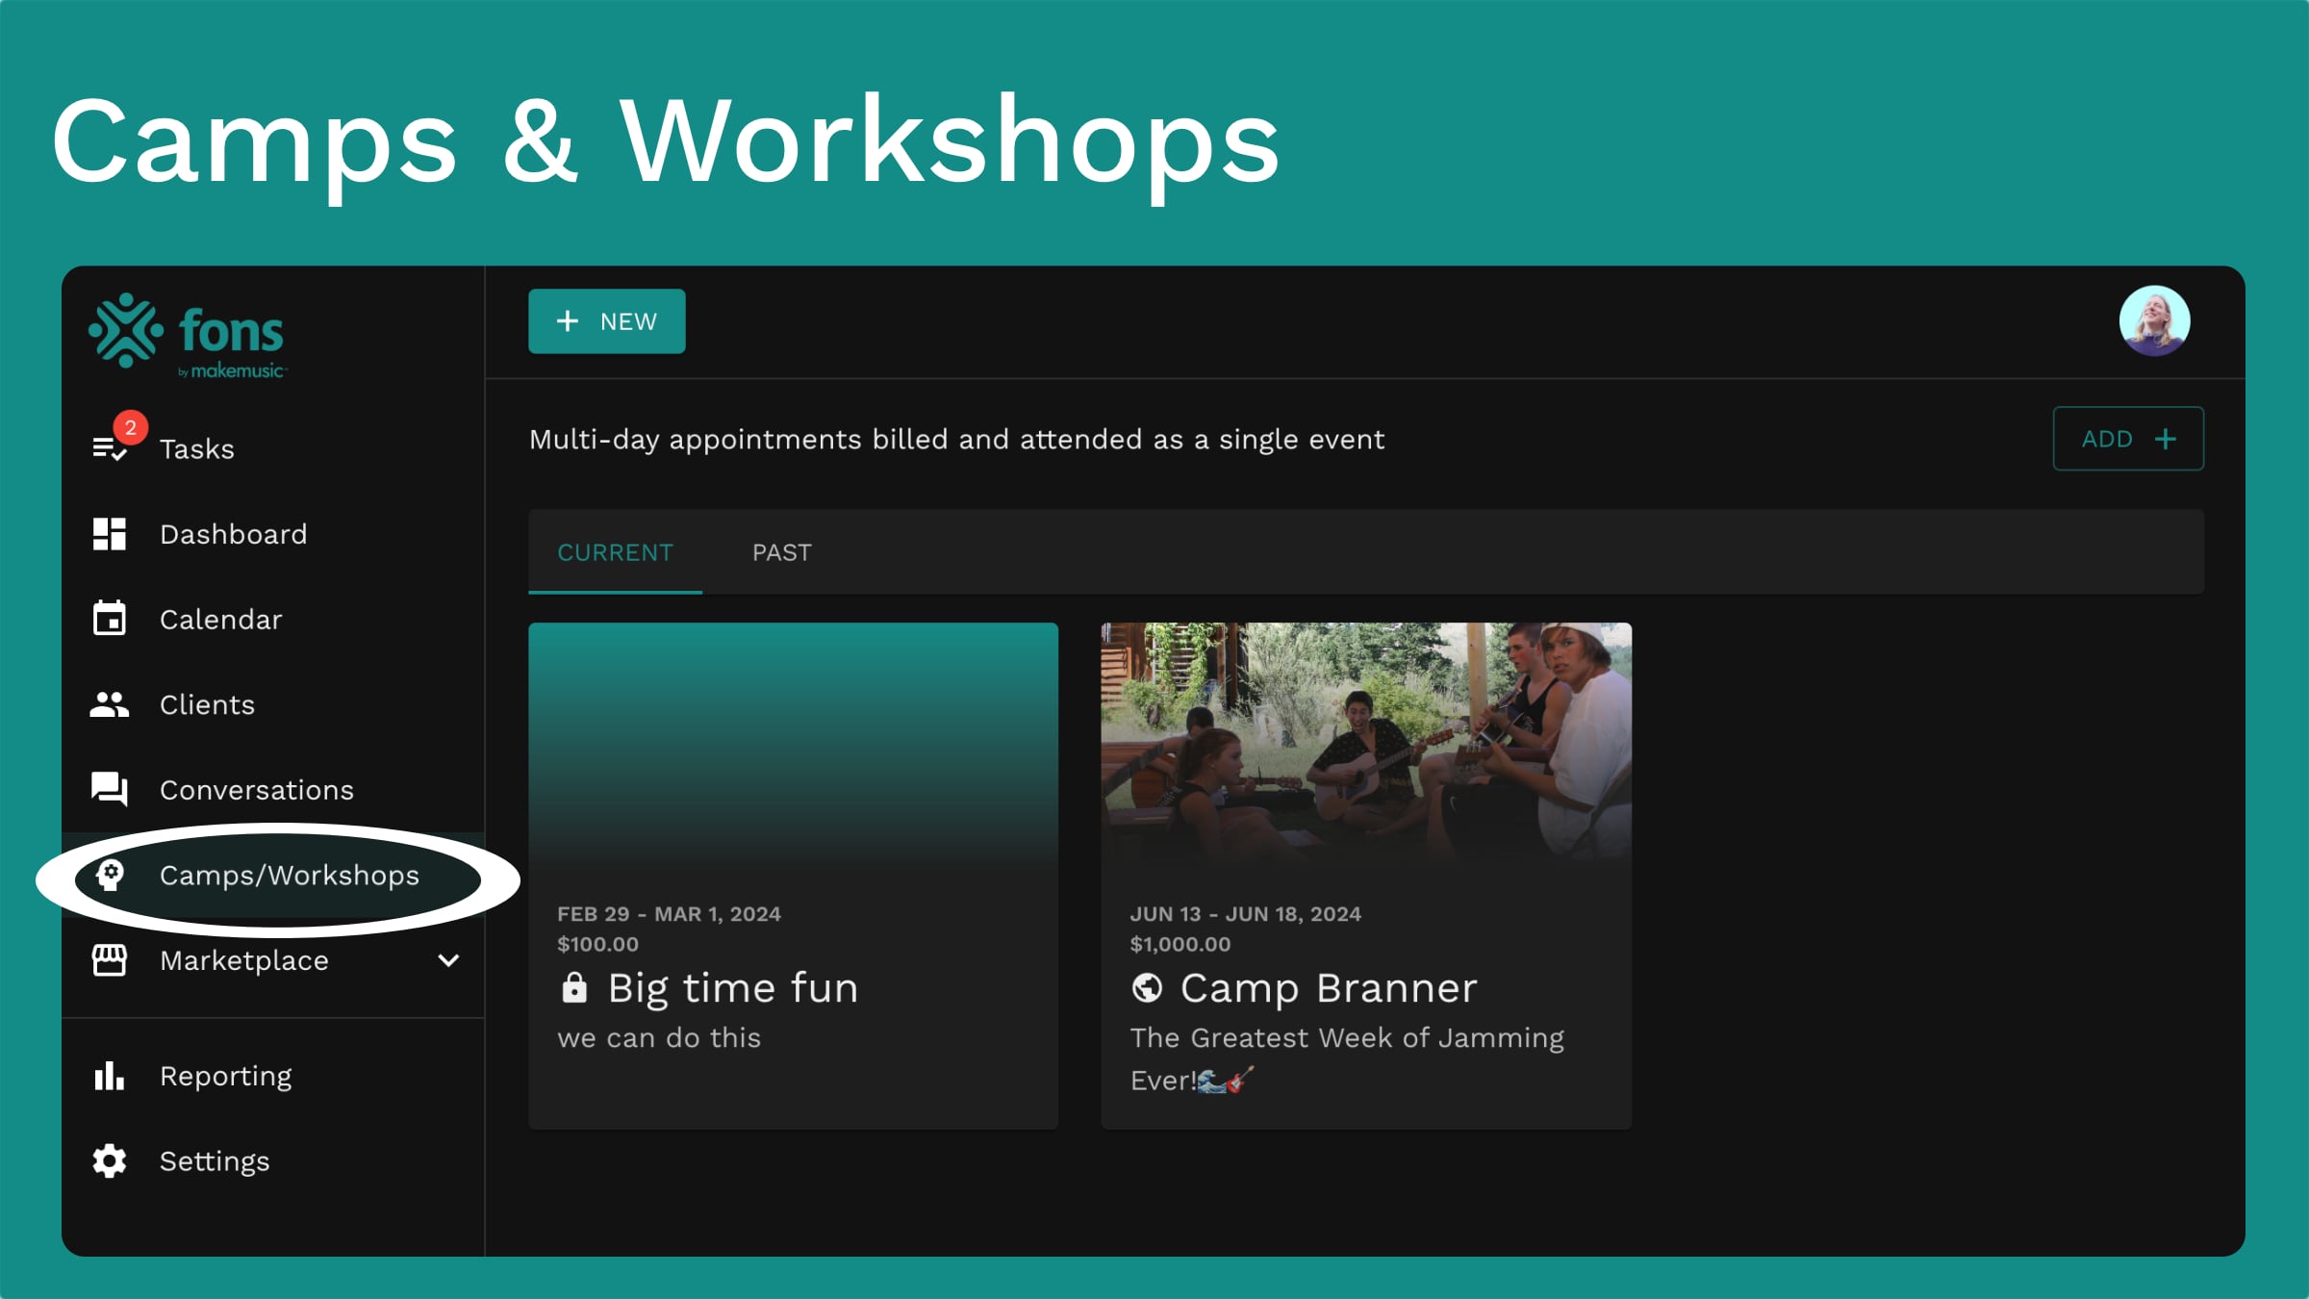Viewport: 2309px width, 1299px height.
Task: Click the Camp Branner photo thumbnail
Action: click(x=1365, y=741)
